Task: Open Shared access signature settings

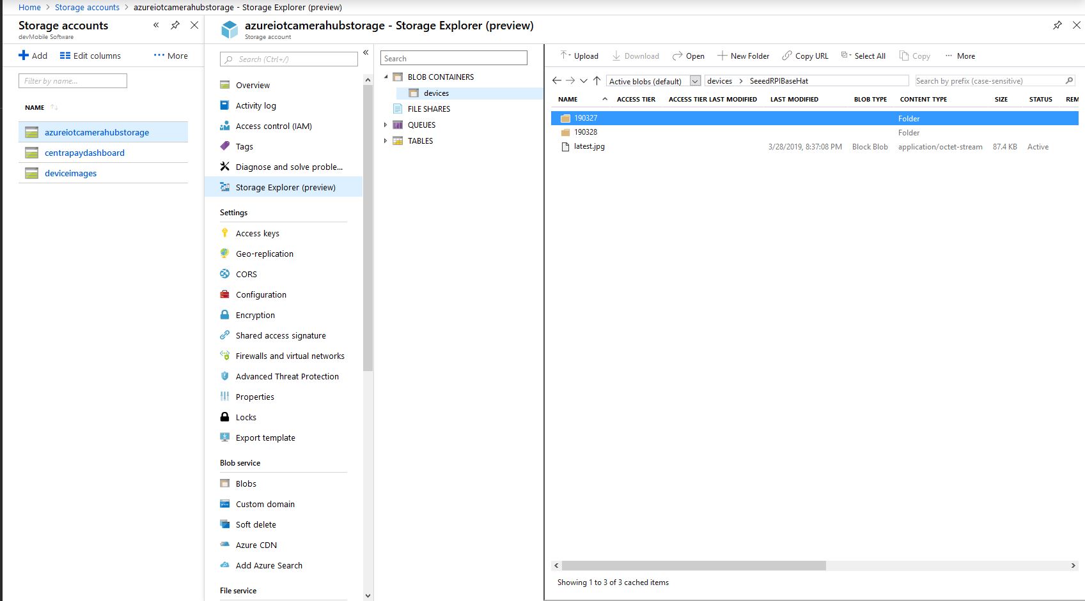Action: pos(280,335)
